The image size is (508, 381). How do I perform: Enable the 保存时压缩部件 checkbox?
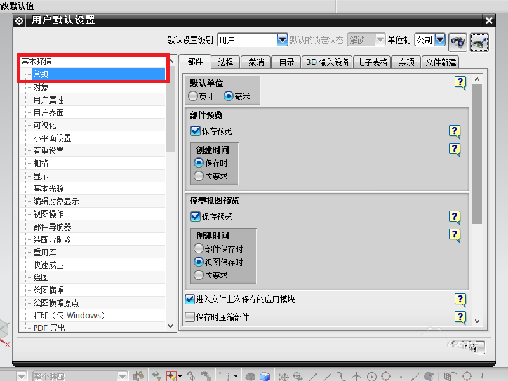tap(190, 316)
